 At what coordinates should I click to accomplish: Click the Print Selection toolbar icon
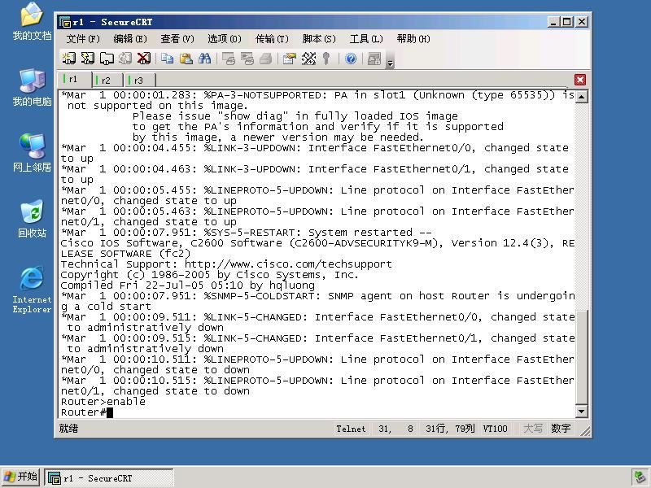247,59
